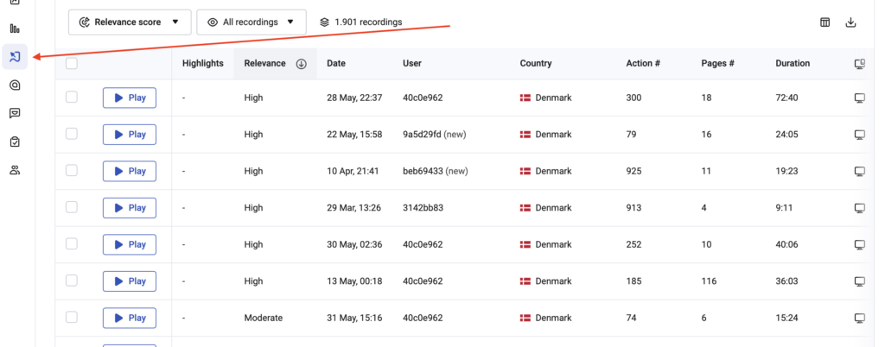
Task: Open the people icon in sidebar
Action: pos(16,169)
